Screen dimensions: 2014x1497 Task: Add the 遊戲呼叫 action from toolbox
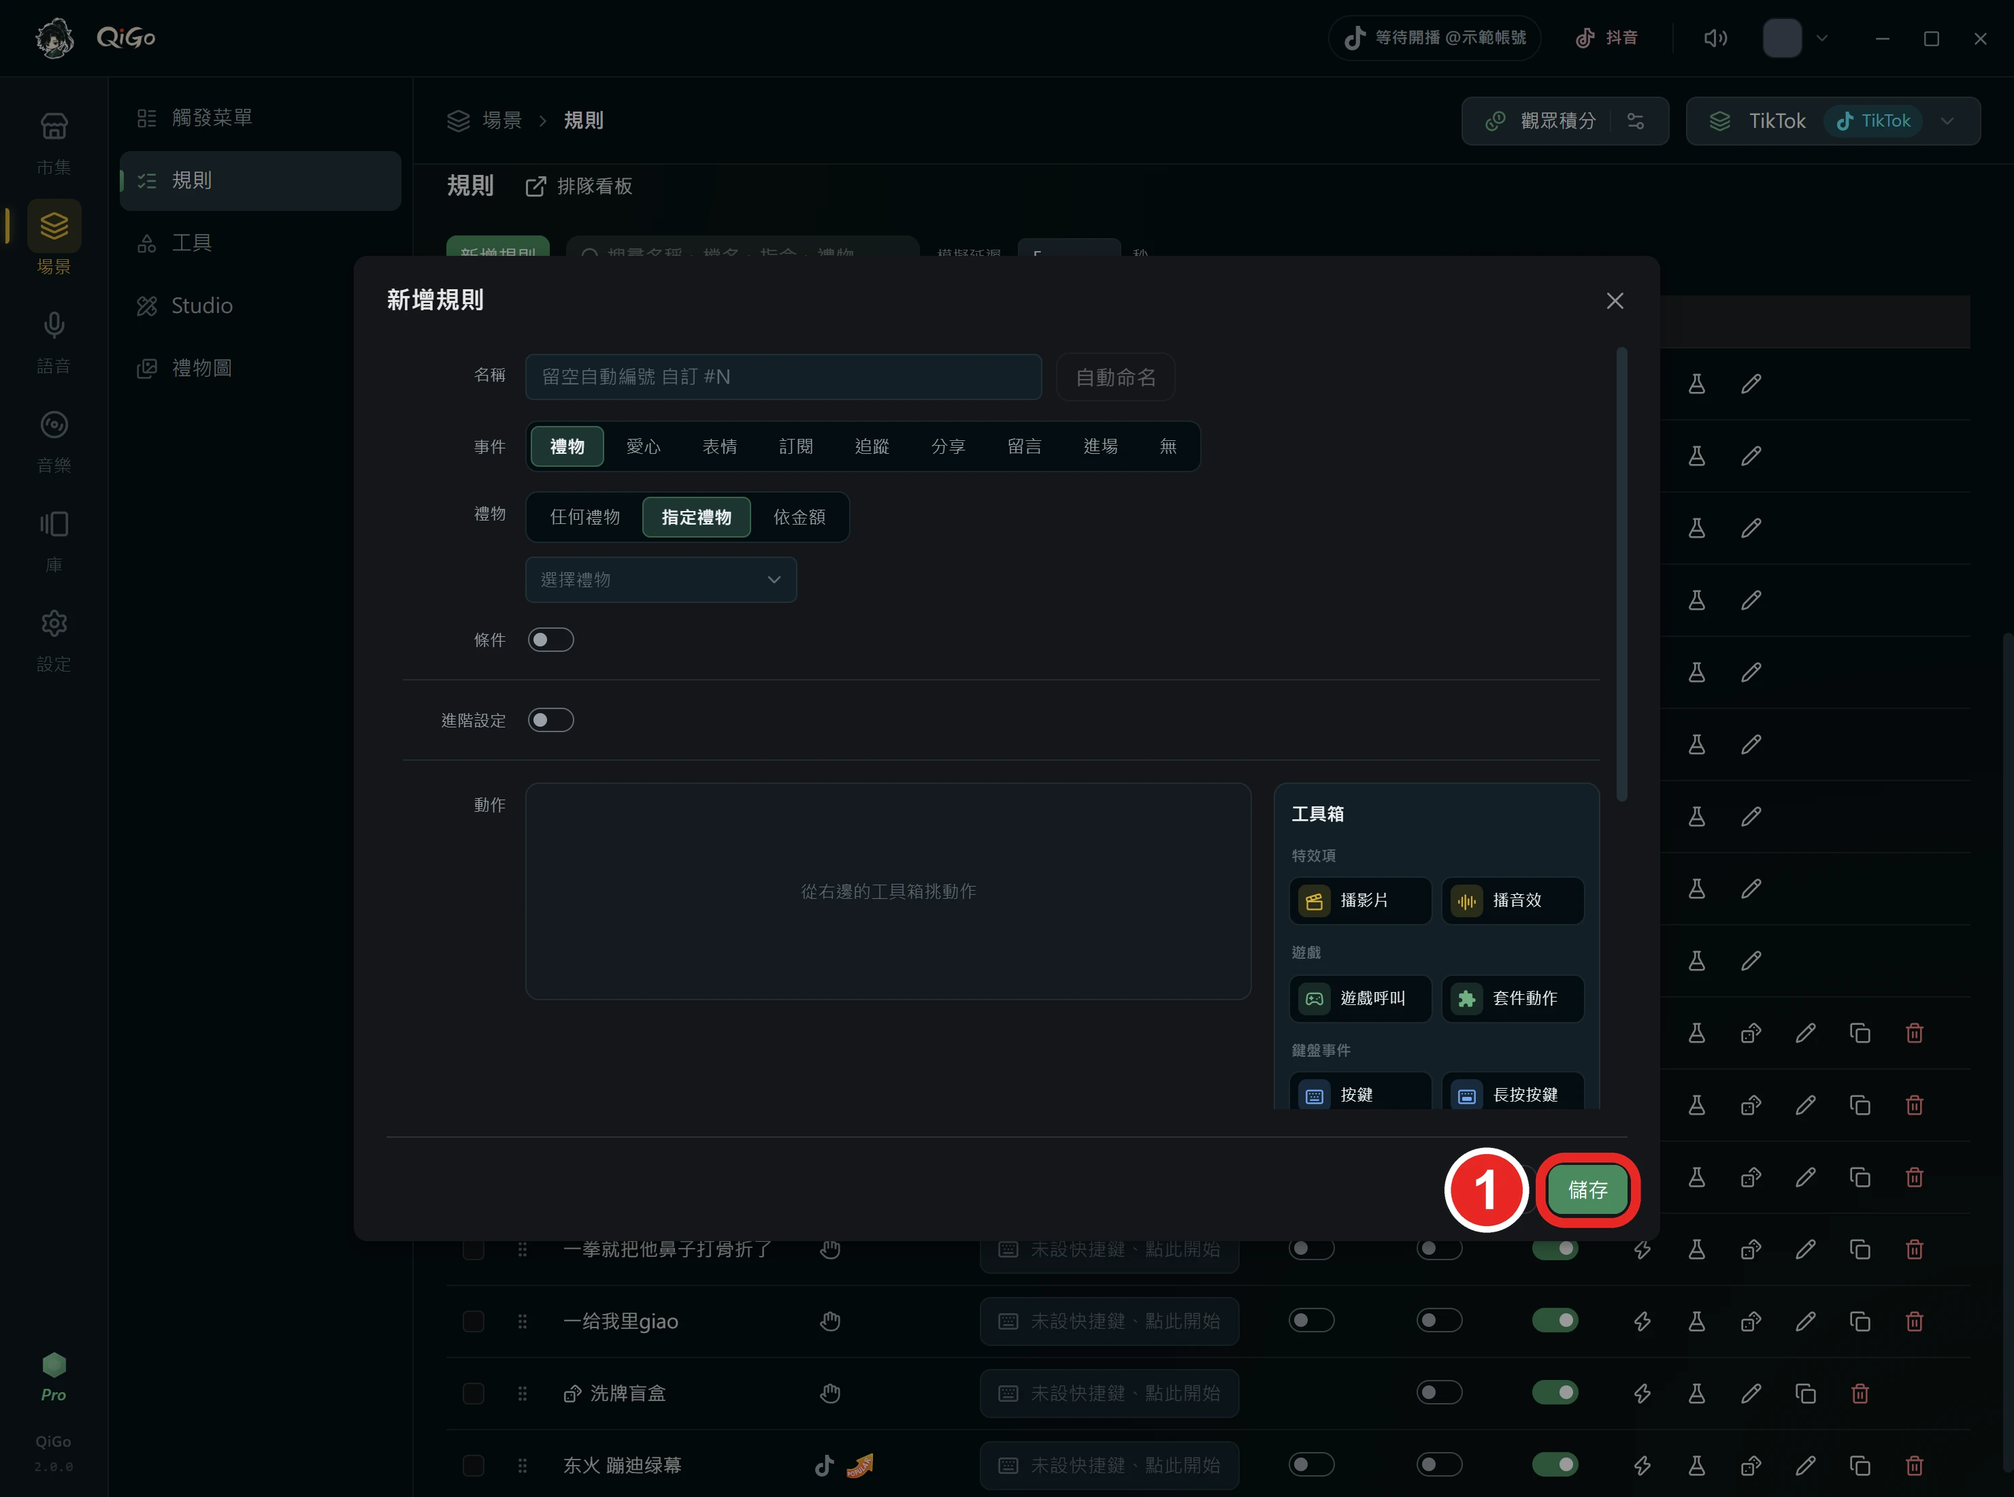(x=1360, y=998)
